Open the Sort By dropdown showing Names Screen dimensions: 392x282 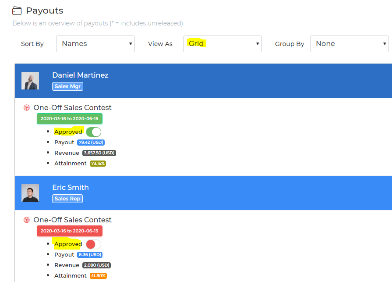coord(95,44)
